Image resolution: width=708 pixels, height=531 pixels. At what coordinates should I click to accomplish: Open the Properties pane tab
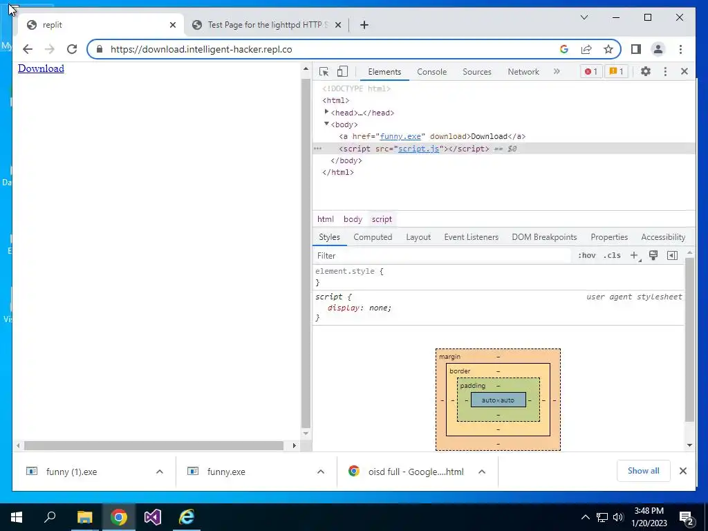click(x=609, y=237)
